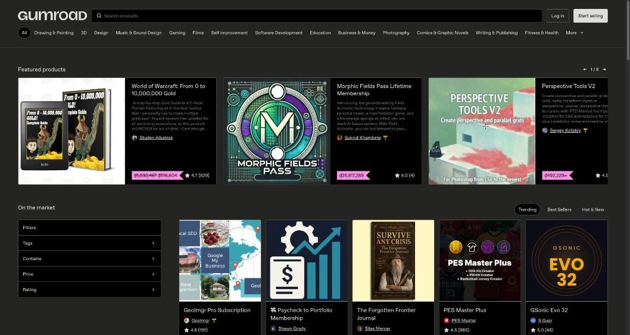The height and width of the screenshot is (335, 630).
Task: Select the All category
Action: pyautogui.click(x=24, y=33)
